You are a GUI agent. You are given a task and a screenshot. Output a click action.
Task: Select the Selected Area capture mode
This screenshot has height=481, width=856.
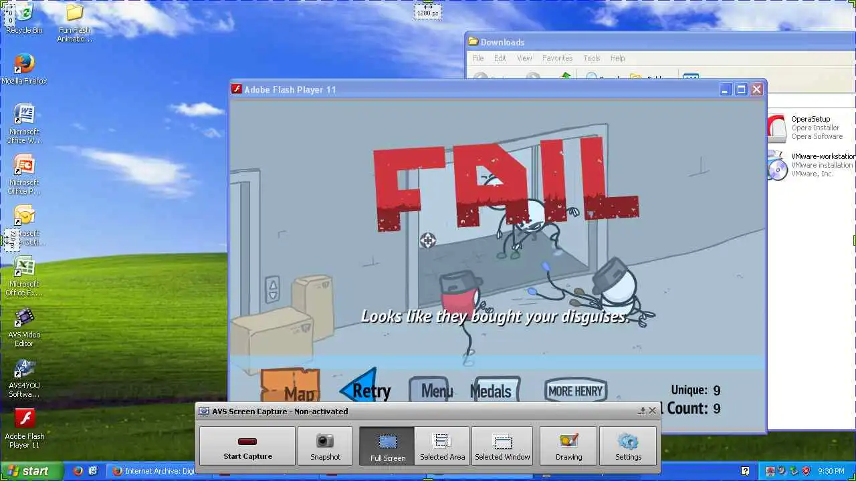pos(442,446)
